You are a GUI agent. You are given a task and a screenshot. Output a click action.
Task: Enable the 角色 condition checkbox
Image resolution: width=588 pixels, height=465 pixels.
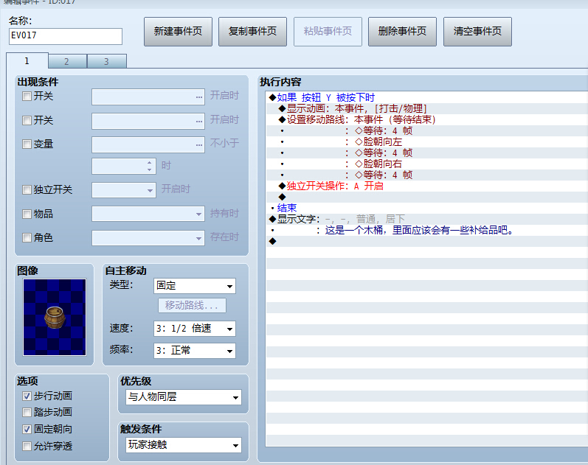point(27,237)
